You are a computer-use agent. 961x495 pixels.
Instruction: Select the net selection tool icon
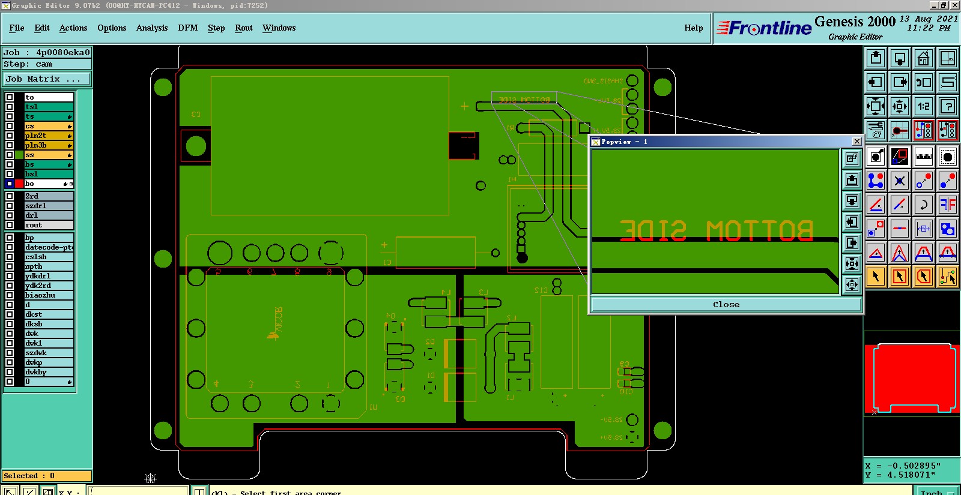click(948, 277)
